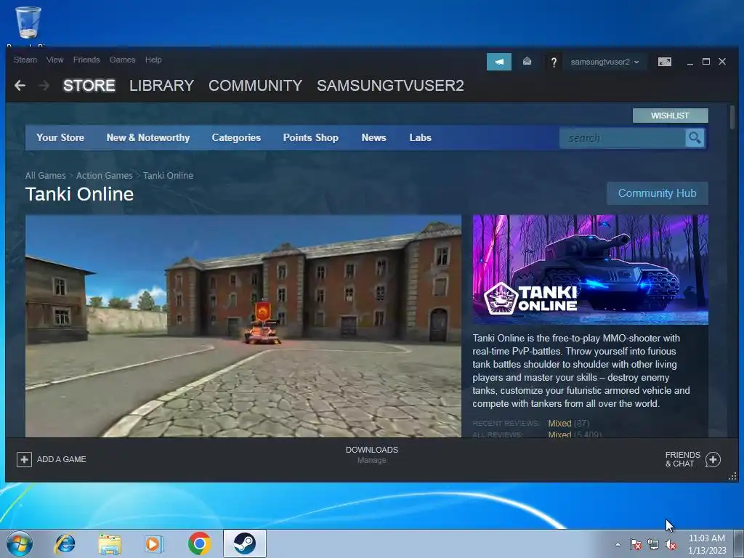Open the announcements megaphone icon

[x=498, y=62]
